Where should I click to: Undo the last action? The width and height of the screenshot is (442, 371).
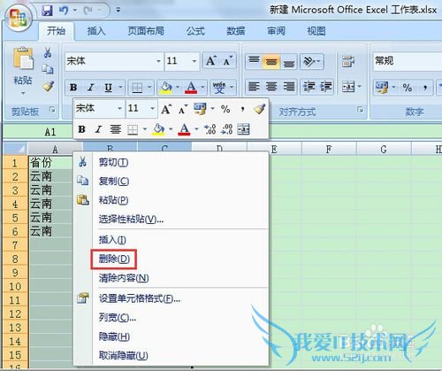click(x=64, y=11)
